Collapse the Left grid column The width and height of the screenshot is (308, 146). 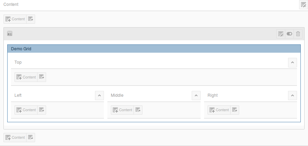point(99,95)
